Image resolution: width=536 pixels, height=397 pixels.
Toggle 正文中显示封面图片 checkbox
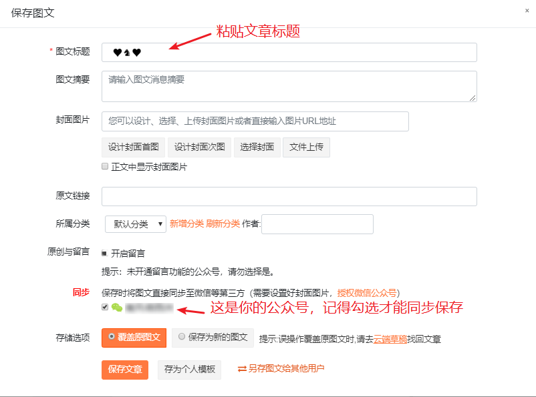point(105,166)
